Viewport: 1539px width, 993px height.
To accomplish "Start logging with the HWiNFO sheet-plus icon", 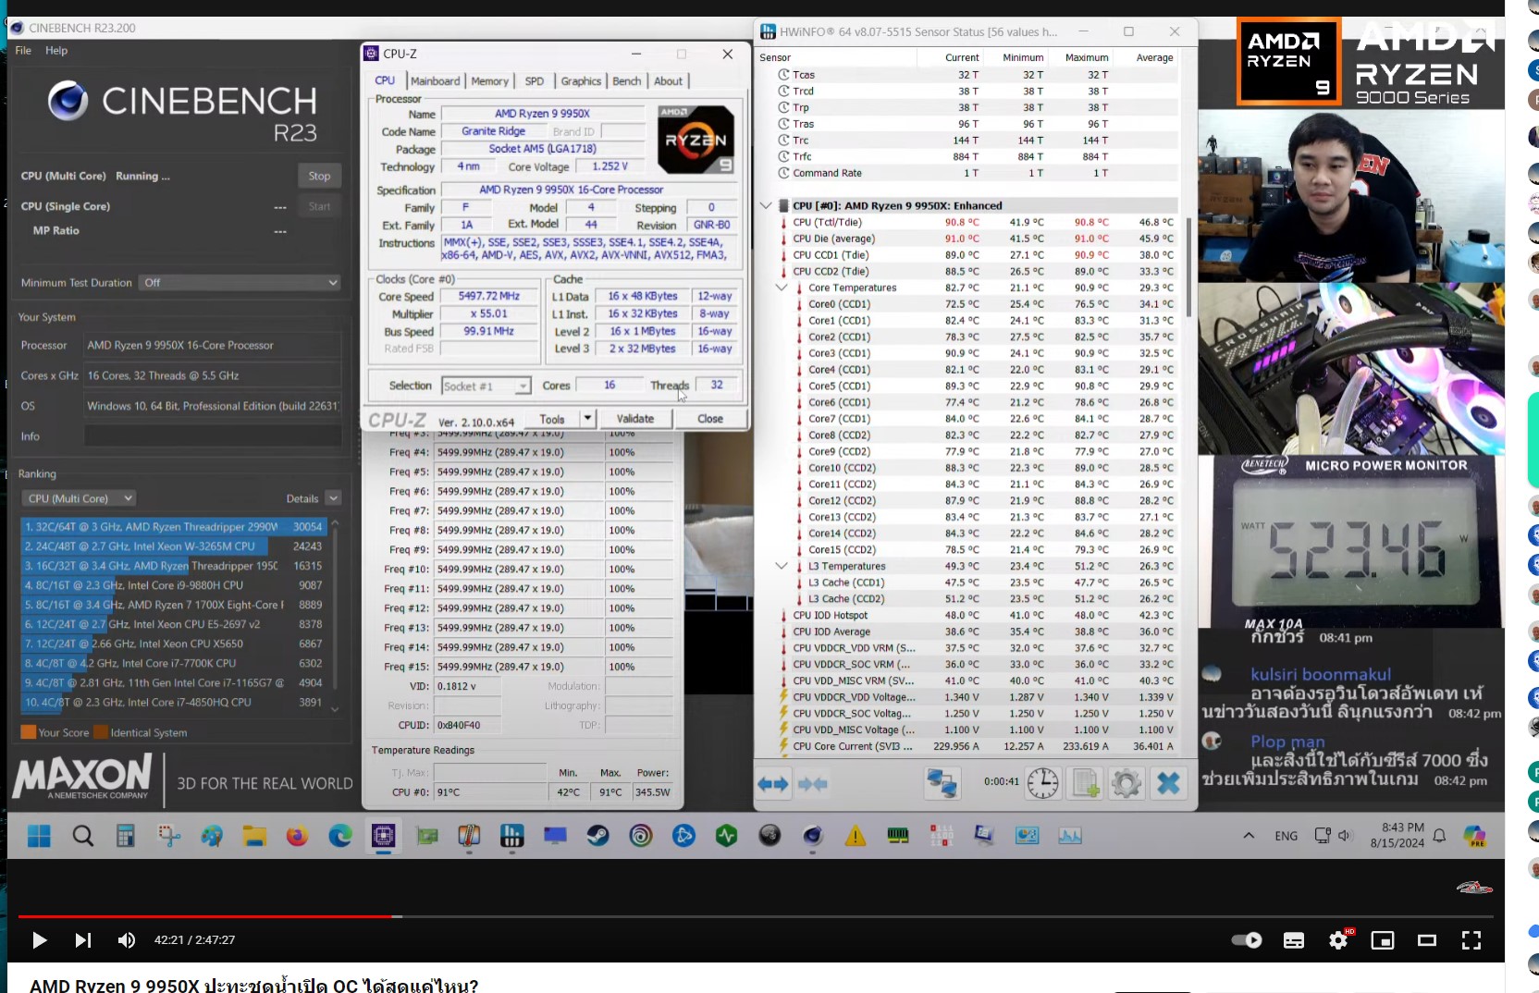I will tap(1086, 784).
